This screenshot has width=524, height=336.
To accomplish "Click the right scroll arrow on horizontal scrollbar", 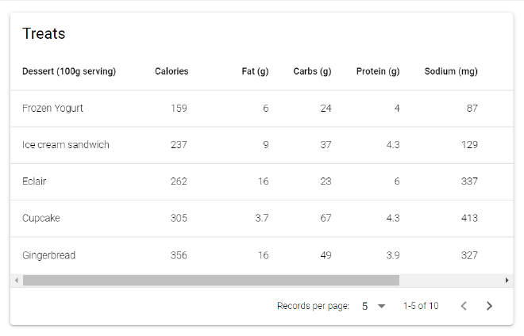I will point(507,280).
